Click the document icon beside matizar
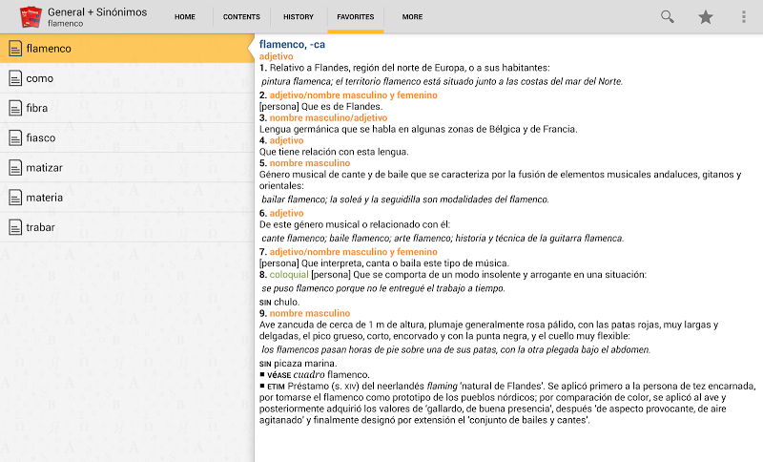 [x=15, y=167]
